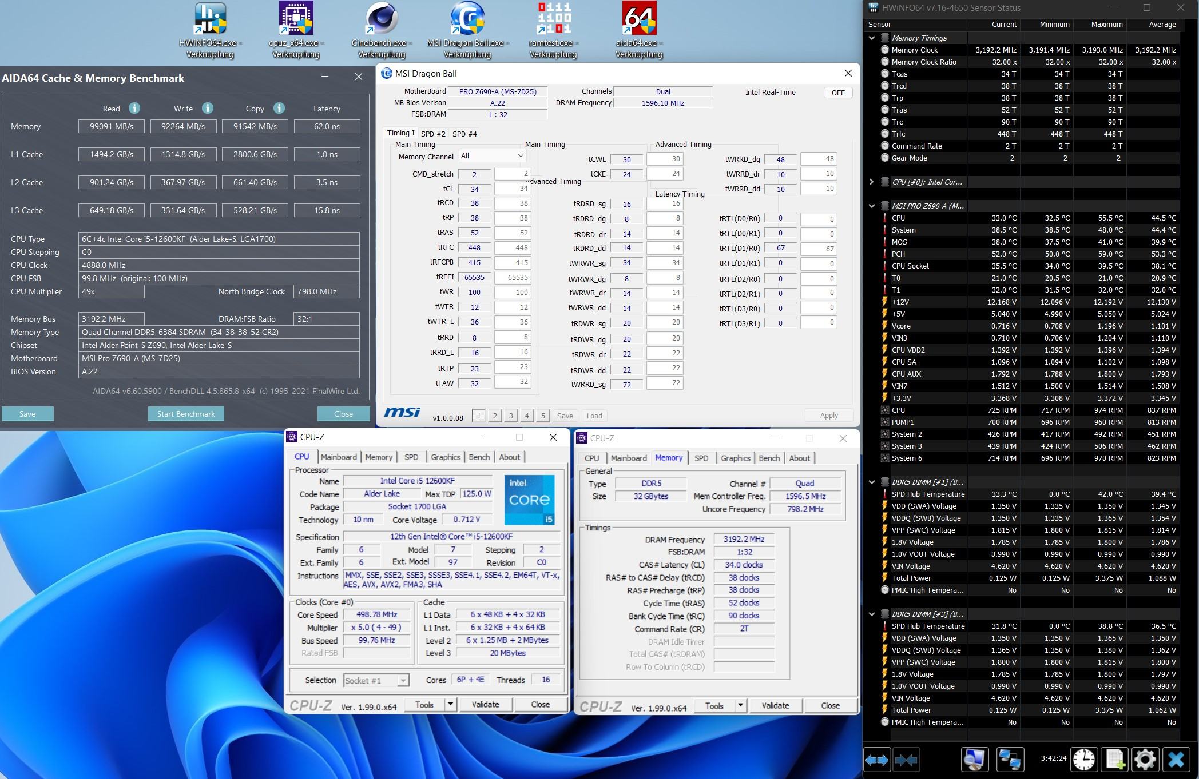Click the info icon next to Write in AIDA64
Image resolution: width=1199 pixels, height=779 pixels.
pyautogui.click(x=208, y=108)
